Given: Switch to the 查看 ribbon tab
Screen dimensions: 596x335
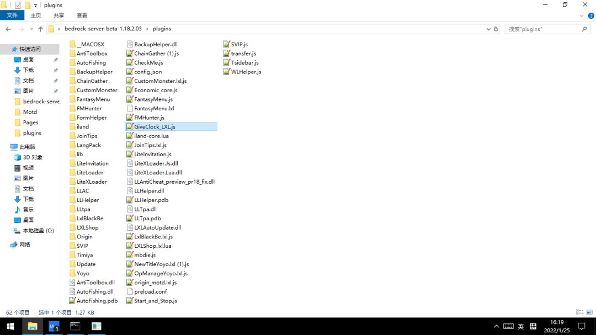Looking at the screenshot, I should (x=82, y=15).
